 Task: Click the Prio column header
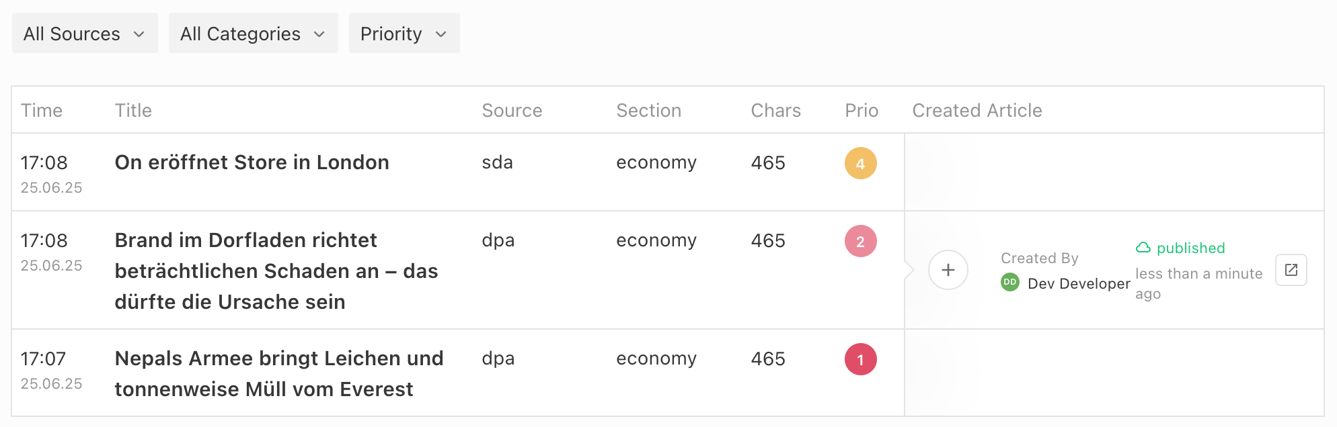tap(862, 110)
